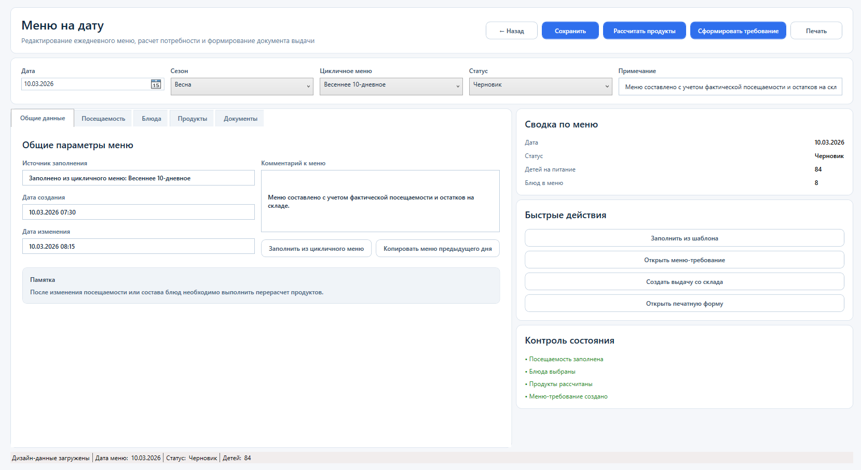
Task: Choose Заполнить из шаблона quick action
Action: [684, 238]
